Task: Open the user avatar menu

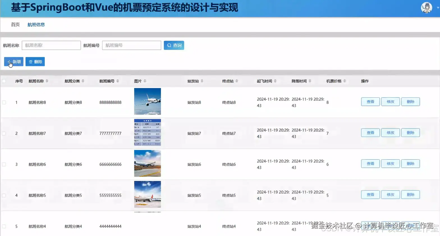Action: click(x=426, y=8)
